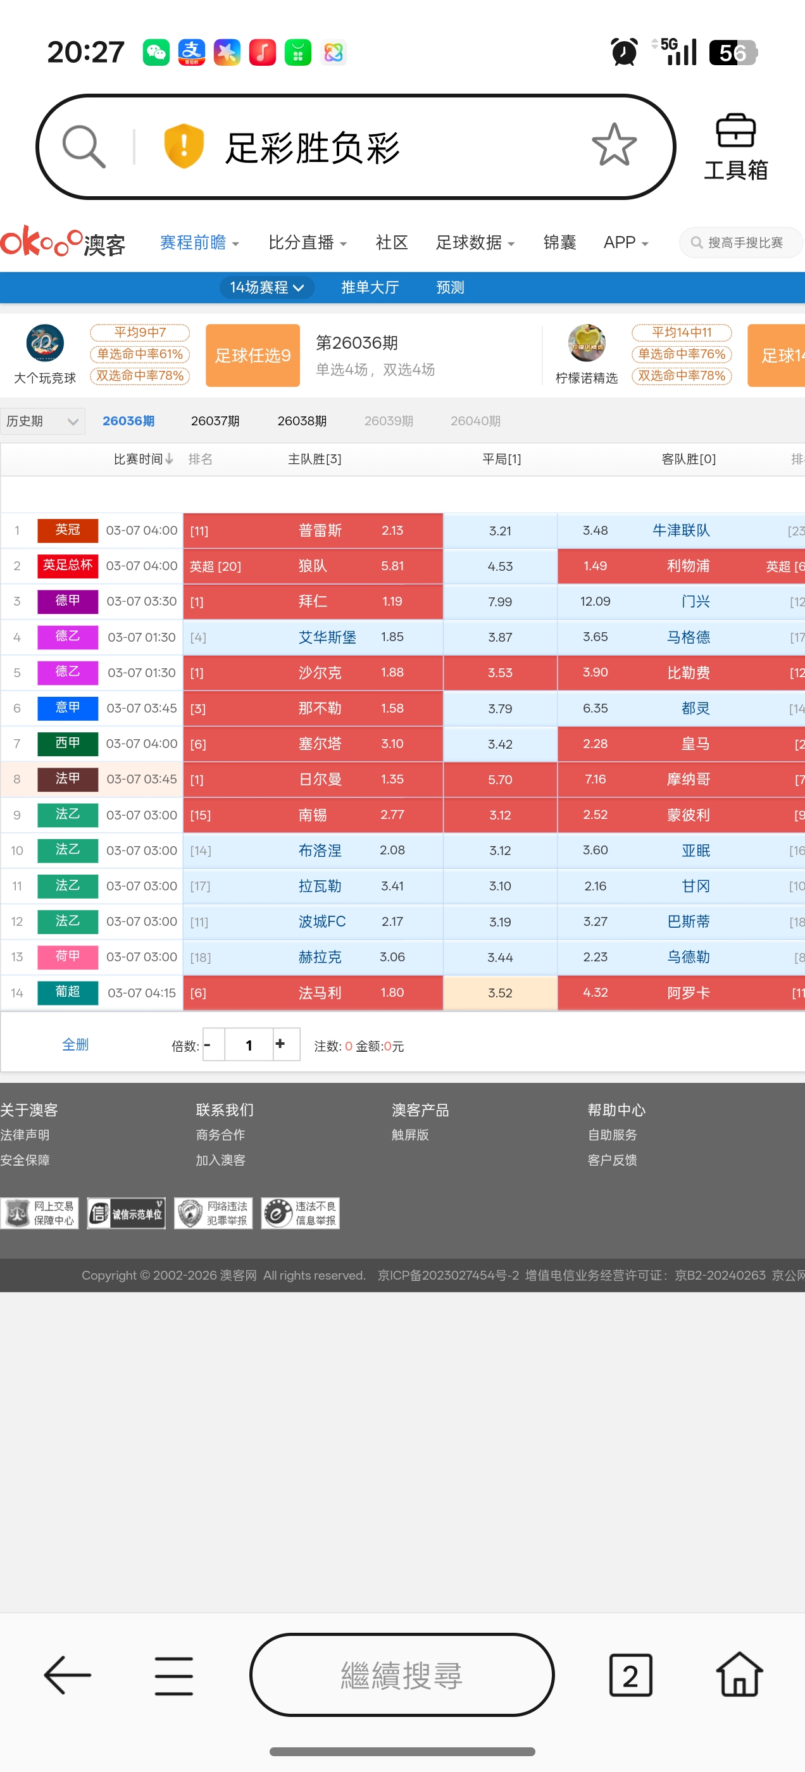Image resolution: width=805 pixels, height=1772 pixels.
Task: Tap the yellow security shield icon
Action: point(184,147)
